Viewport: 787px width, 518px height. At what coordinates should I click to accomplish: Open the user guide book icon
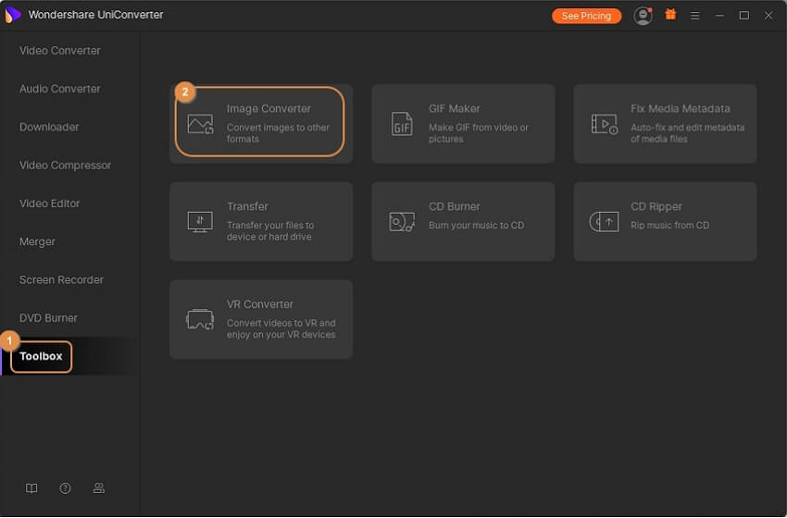[31, 488]
